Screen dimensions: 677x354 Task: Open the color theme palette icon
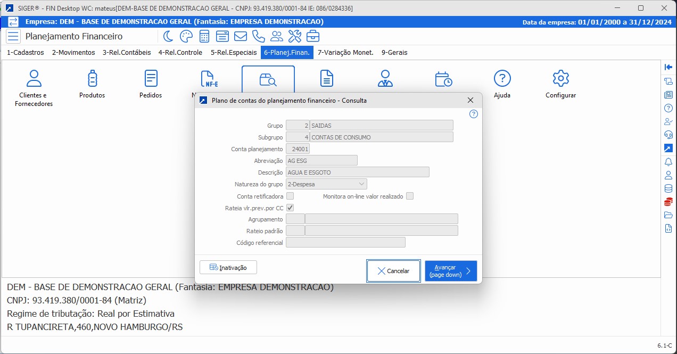click(x=186, y=36)
